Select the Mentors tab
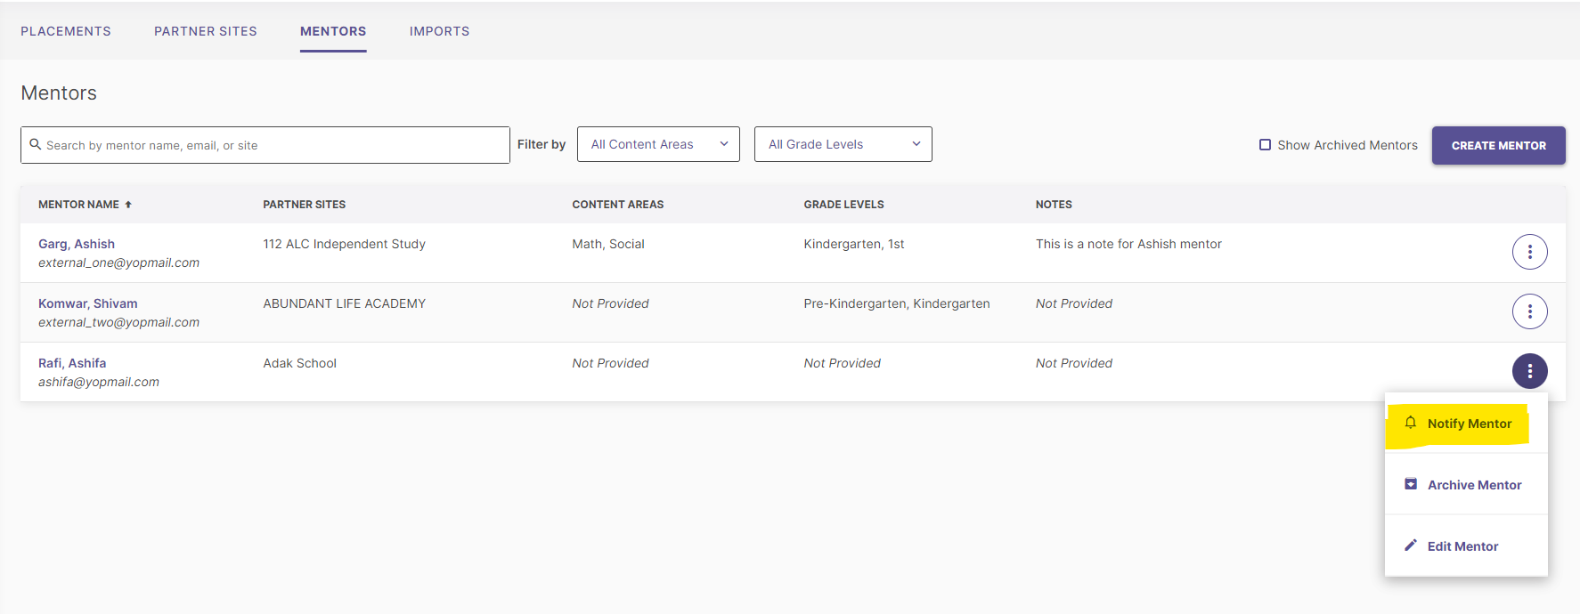 click(x=333, y=31)
